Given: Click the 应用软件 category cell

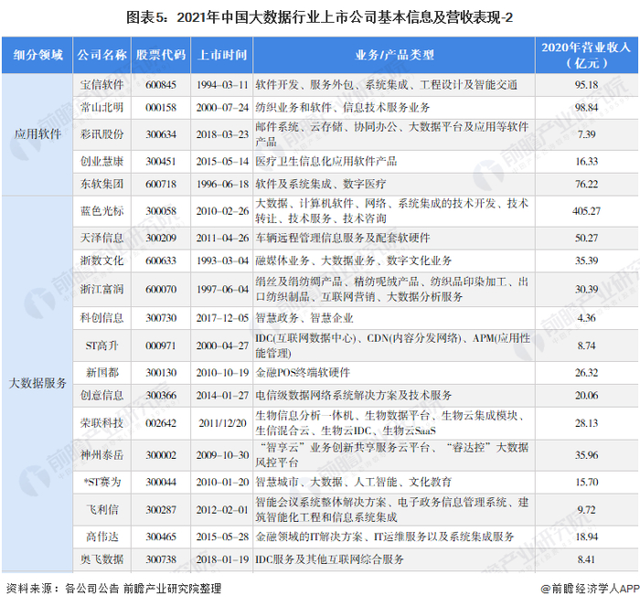Looking at the screenshot, I should click(x=37, y=134).
